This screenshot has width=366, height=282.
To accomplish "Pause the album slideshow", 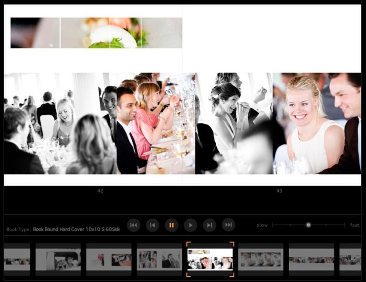I will coord(171,225).
